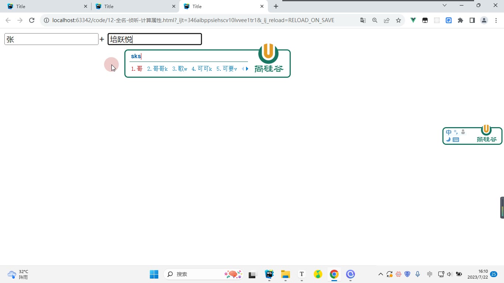
Task: Click the input field containing 培跃悦
Action: click(155, 39)
